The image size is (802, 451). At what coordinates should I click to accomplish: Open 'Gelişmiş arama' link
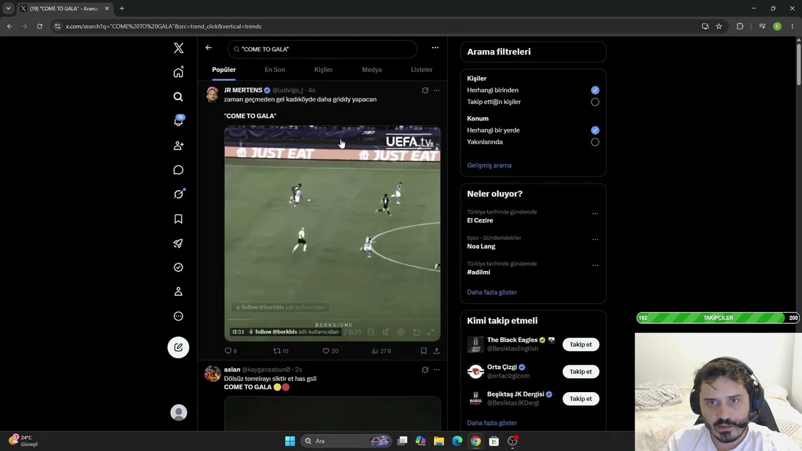[x=489, y=165]
